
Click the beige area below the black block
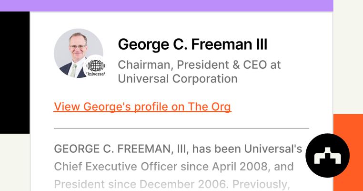click(14, 162)
